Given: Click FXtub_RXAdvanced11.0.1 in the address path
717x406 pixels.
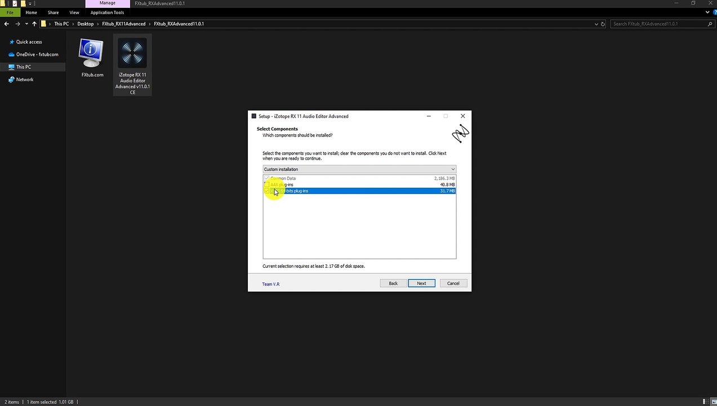Looking at the screenshot, I should [179, 24].
